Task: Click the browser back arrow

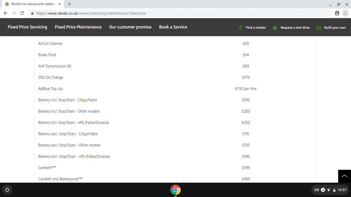Action: pyautogui.click(x=6, y=13)
